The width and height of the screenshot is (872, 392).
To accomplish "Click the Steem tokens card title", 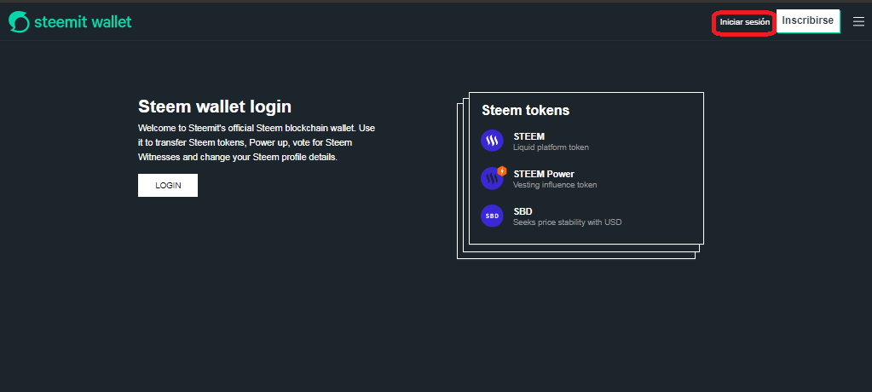I will tap(526, 110).
